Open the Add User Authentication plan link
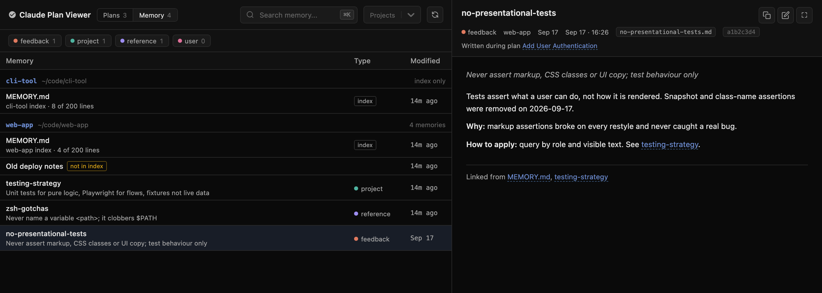 [x=560, y=45]
